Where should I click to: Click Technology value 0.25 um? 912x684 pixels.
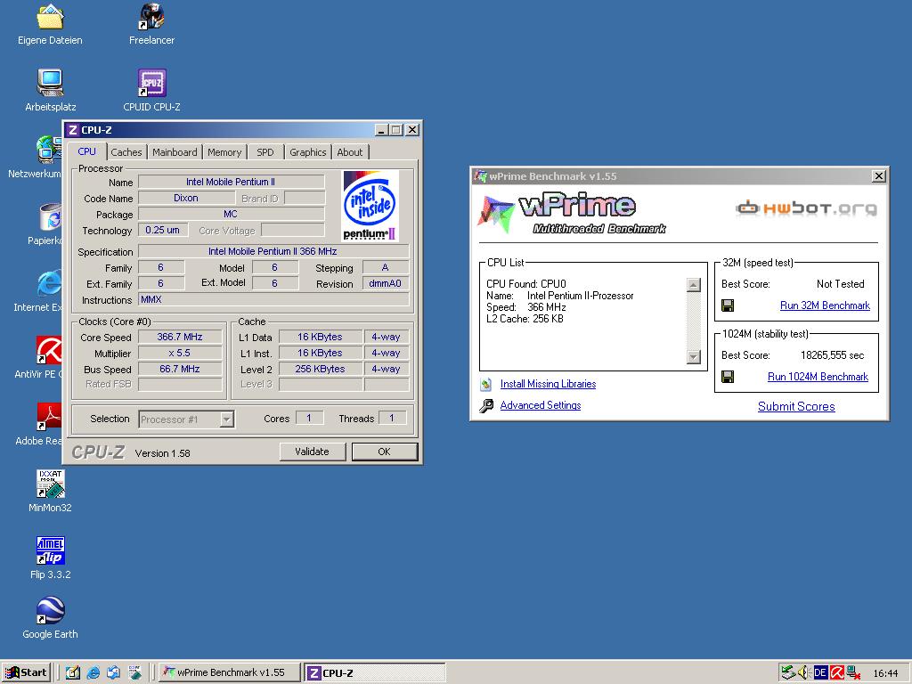point(163,231)
